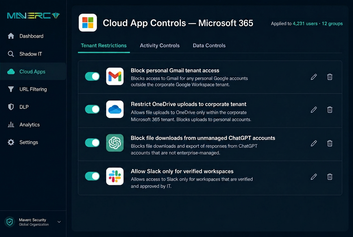Switch to the Data Controls tab
The width and height of the screenshot is (353, 237).
[x=209, y=46]
